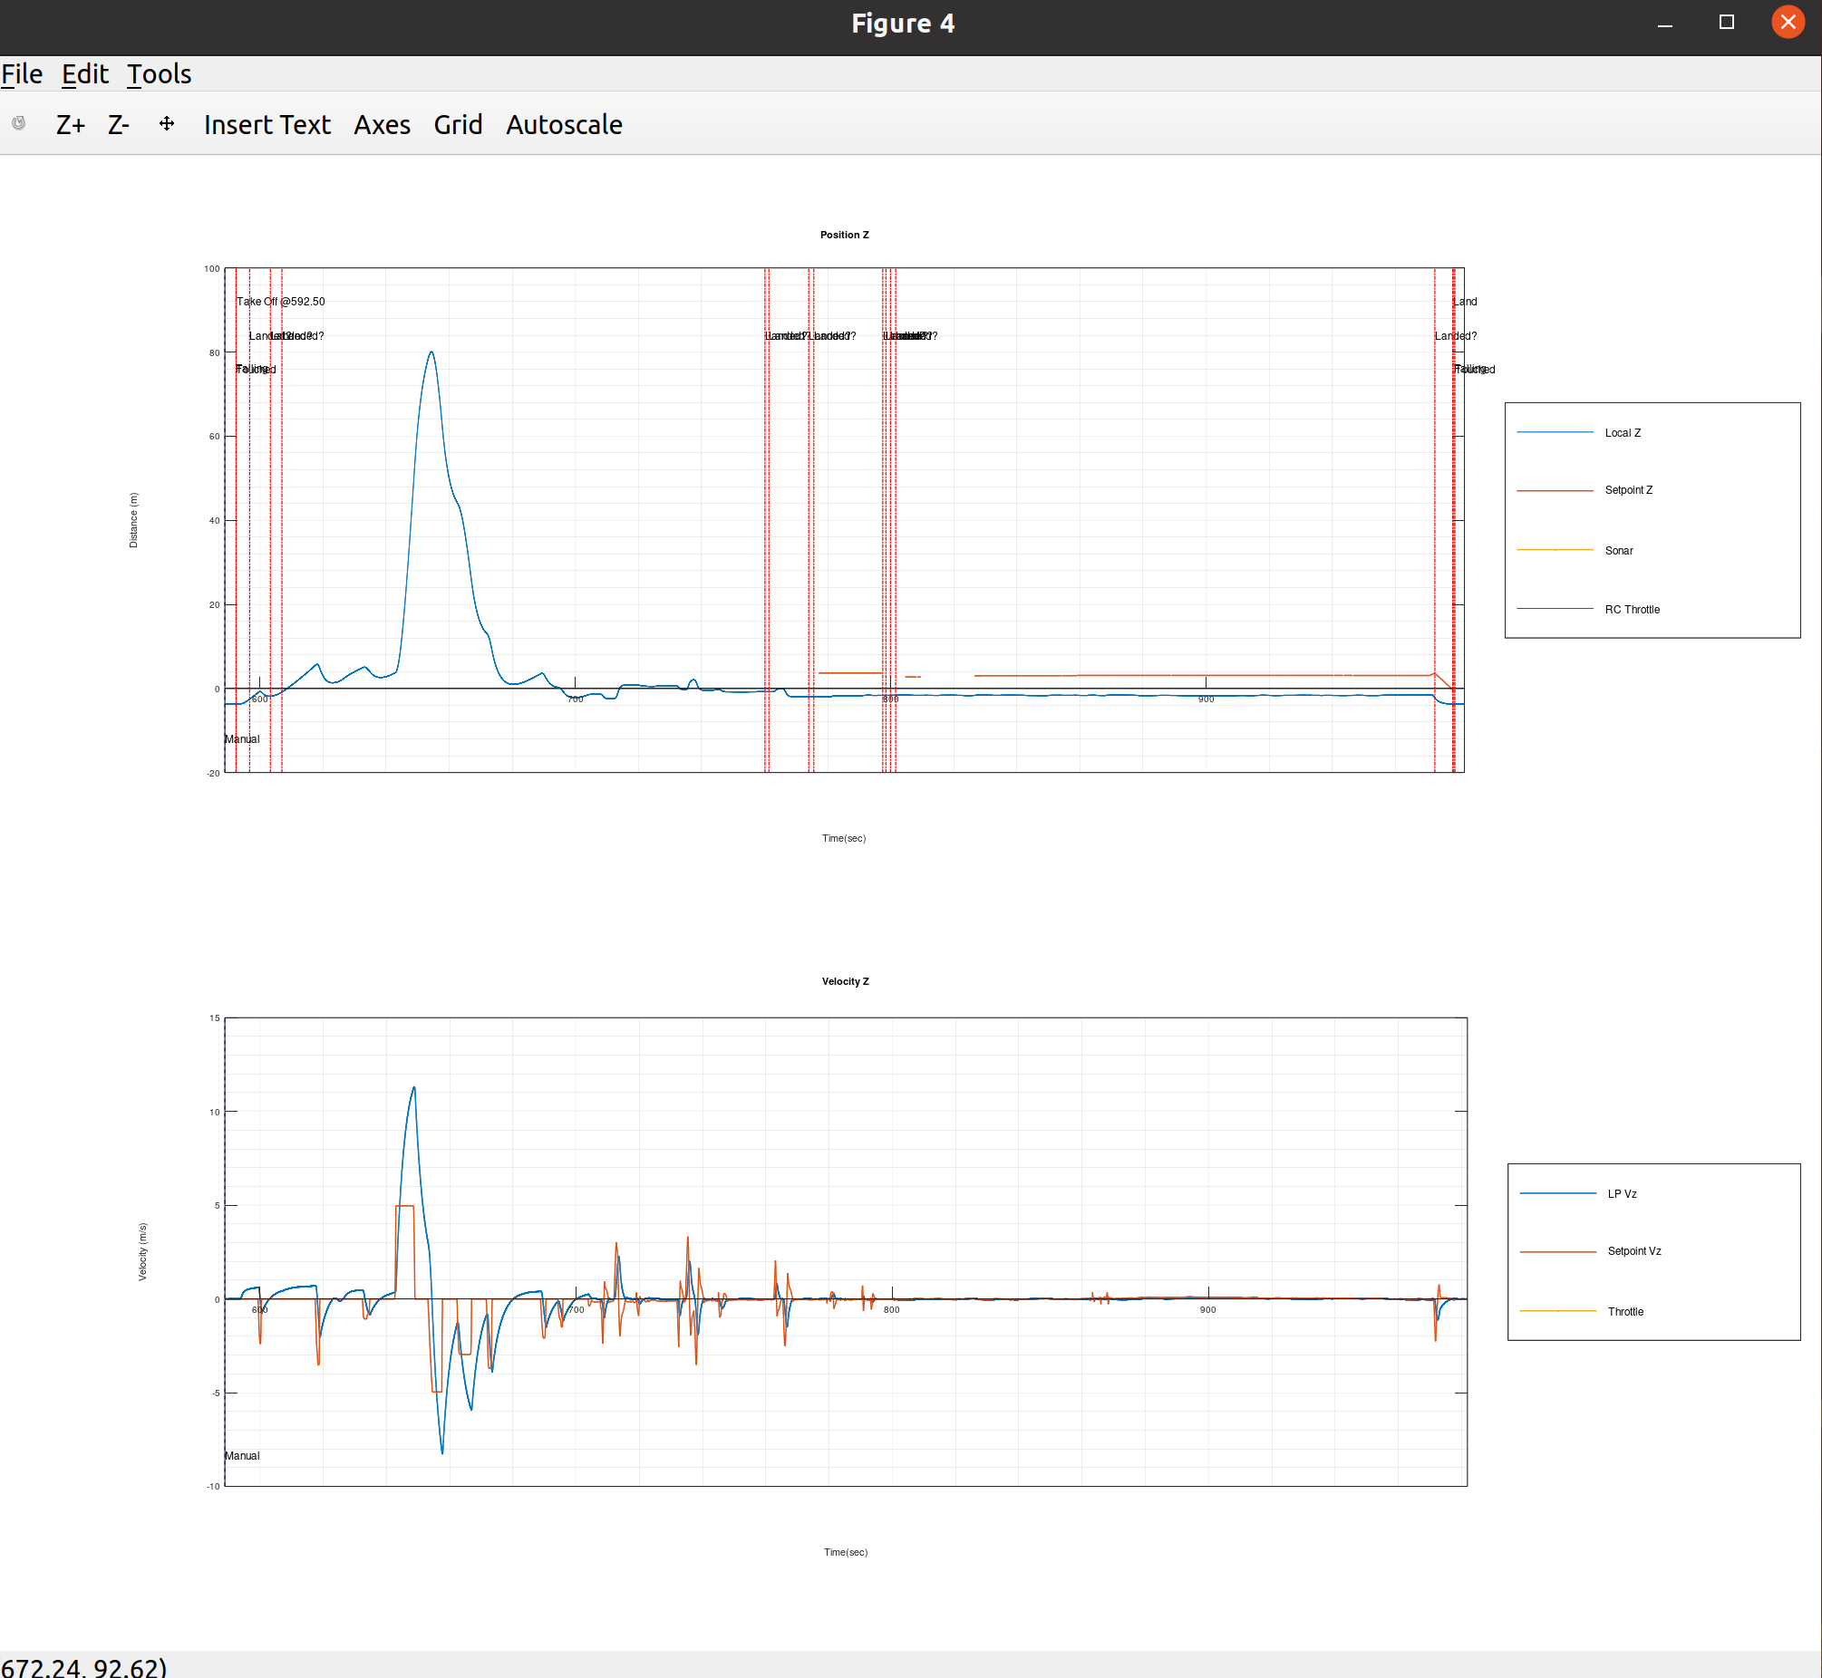The height and width of the screenshot is (1678, 1822).
Task: Click the Local Z legend entry
Action: 1622,433
